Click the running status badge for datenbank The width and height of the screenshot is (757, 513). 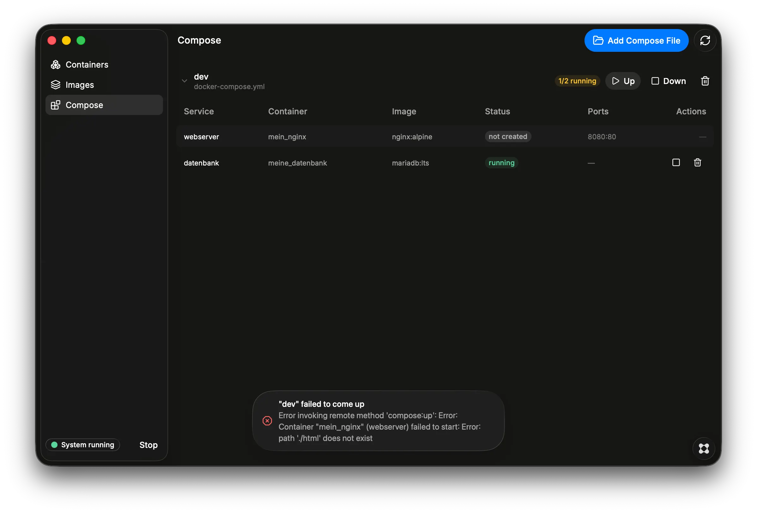coord(501,163)
